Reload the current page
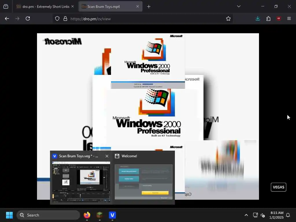 (x=28, y=18)
